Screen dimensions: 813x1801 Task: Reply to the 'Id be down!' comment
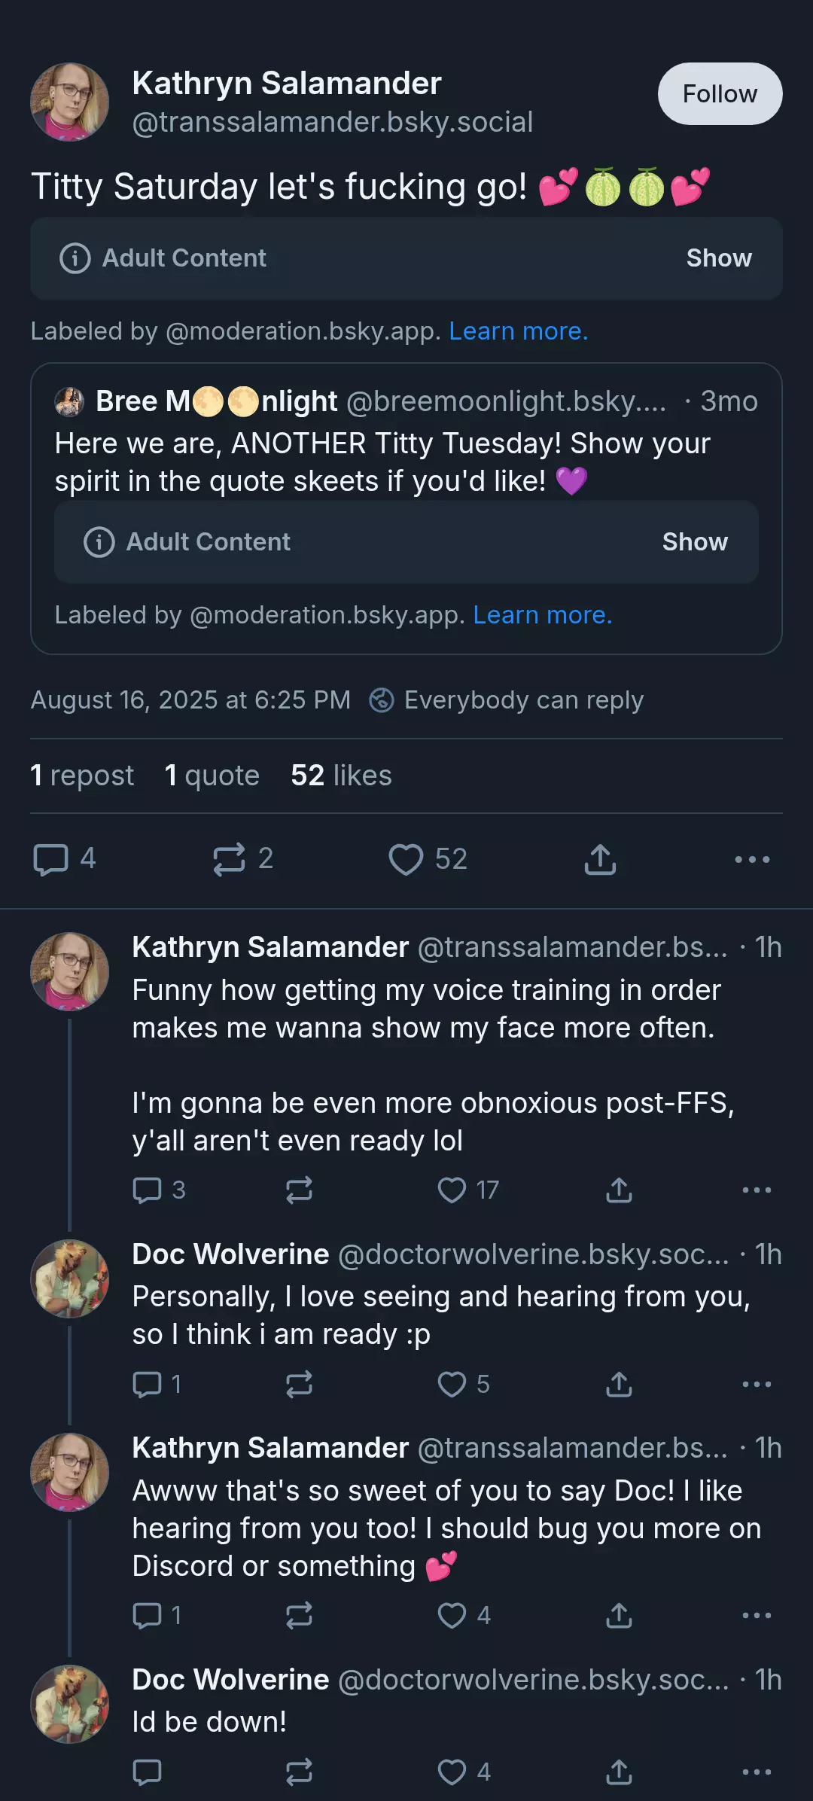pyautogui.click(x=147, y=1772)
